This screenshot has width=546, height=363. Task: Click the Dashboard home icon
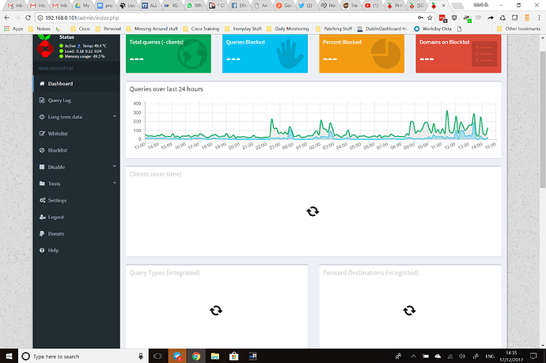[42, 84]
